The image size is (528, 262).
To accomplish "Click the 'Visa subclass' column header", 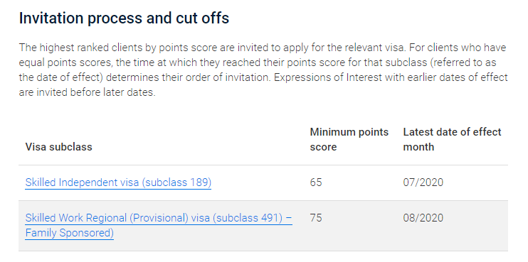I will point(58,147).
